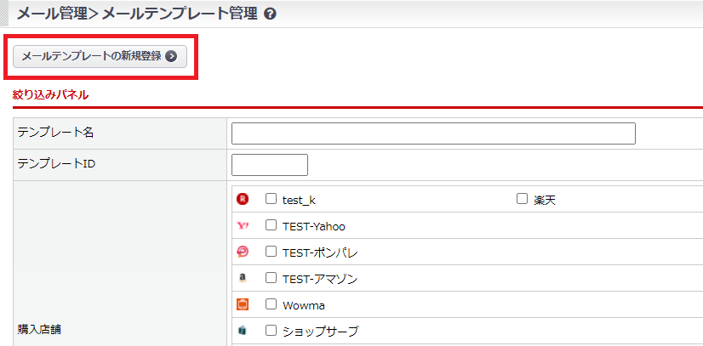Click the help question mark icon
This screenshot has width=703, height=346.
[270, 14]
